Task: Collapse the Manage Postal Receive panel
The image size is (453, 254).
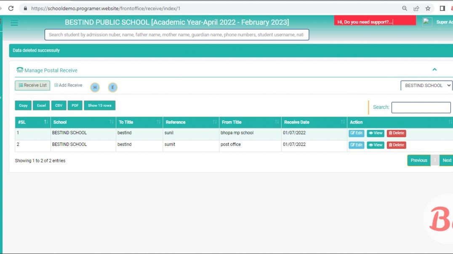Action: pos(434,70)
